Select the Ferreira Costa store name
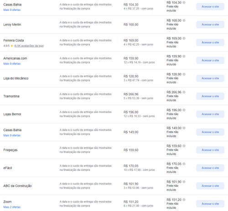The image size is (228, 211). [x=14, y=41]
